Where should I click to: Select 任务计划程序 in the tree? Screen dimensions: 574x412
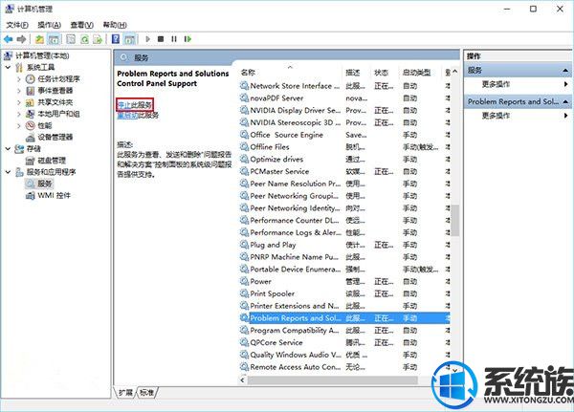pyautogui.click(x=58, y=79)
